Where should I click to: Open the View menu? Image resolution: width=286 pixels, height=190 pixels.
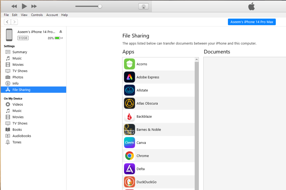click(24, 15)
